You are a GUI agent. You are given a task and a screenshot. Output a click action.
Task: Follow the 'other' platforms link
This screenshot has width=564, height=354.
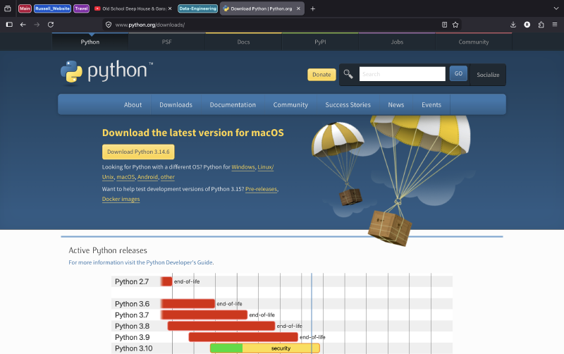click(168, 177)
